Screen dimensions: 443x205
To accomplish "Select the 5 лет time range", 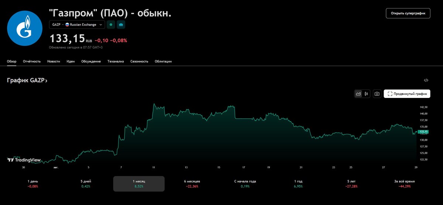I will pos(351,184).
